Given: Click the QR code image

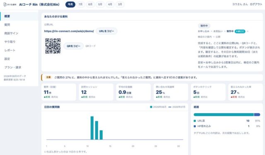Looking at the screenshot, I should pos(53,46).
